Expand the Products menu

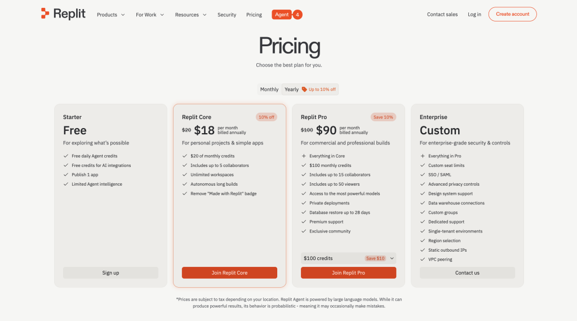[110, 15]
